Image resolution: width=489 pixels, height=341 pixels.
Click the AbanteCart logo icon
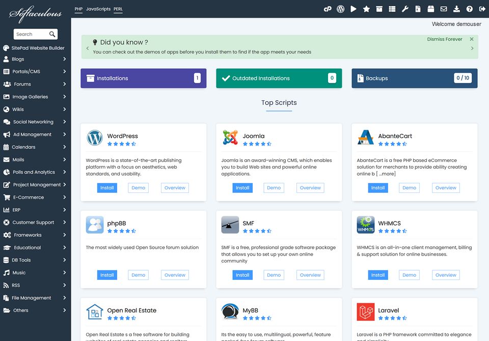coord(366,138)
